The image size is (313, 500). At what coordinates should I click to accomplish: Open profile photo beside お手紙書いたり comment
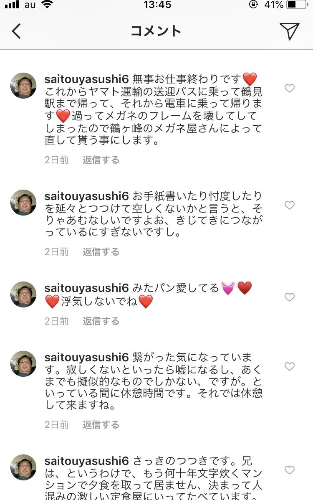pos(23,203)
